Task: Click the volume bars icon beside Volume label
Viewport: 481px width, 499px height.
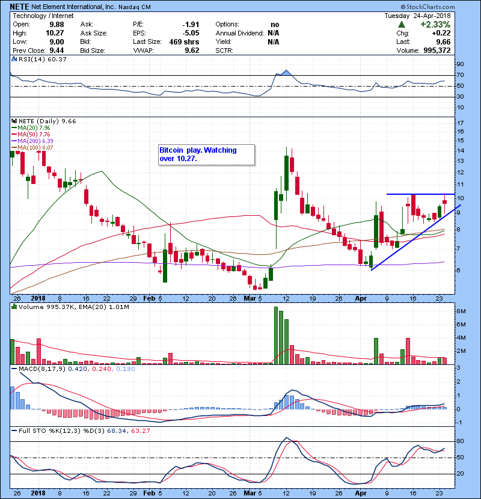Action: tap(14, 307)
